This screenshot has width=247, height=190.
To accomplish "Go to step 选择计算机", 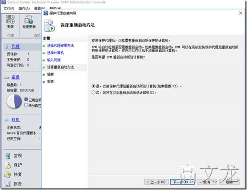I will coord(55,53).
